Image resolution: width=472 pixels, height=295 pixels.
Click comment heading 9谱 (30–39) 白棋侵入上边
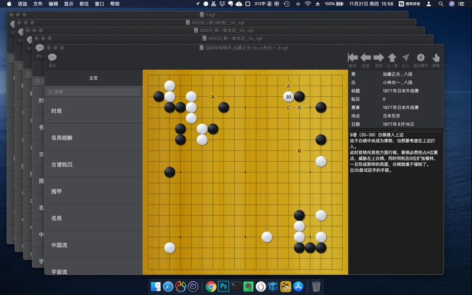click(x=376, y=135)
